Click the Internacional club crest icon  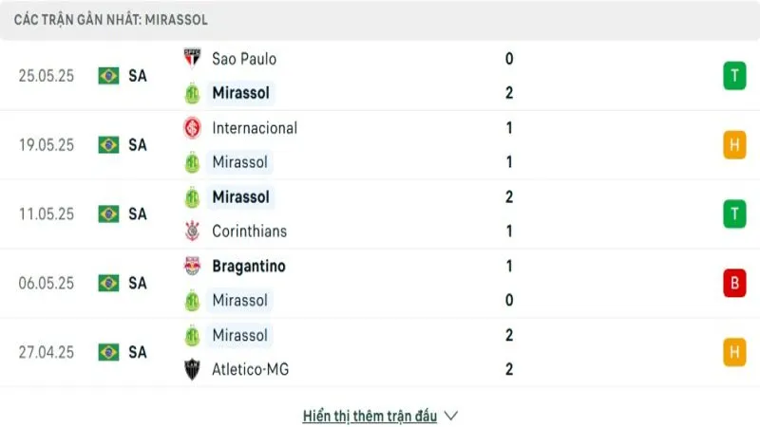pyautogui.click(x=193, y=128)
